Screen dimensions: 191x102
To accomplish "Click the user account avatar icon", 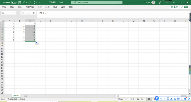I will [x=153, y=3].
